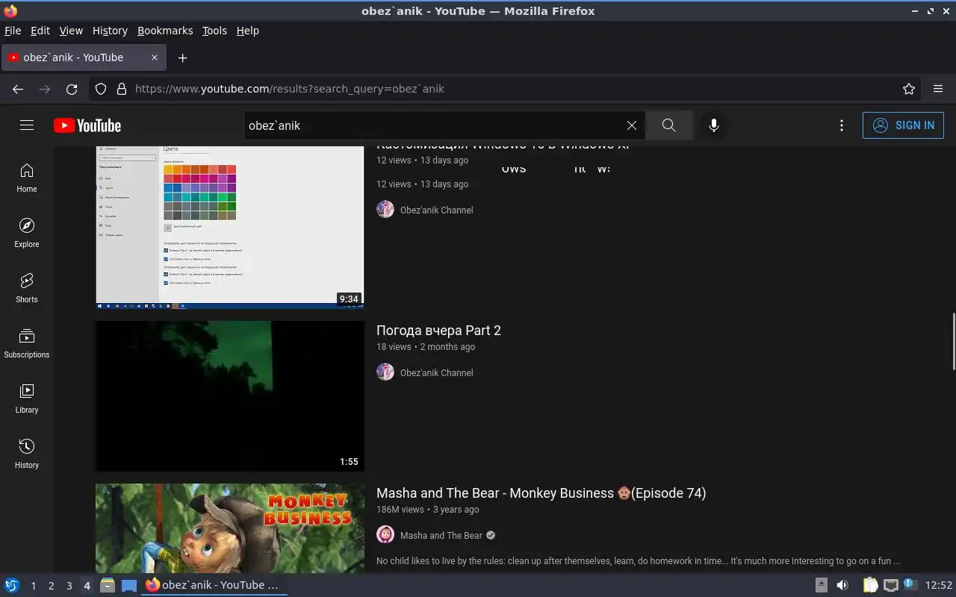The image size is (956, 597).
Task: Switch to workspace 3 in taskbar
Action: coord(69,586)
